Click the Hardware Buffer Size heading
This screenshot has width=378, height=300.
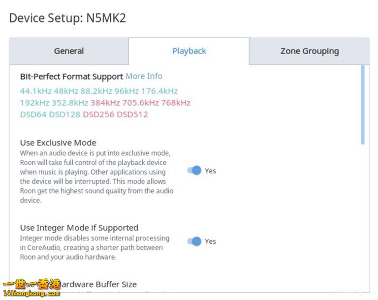[x=98, y=284]
